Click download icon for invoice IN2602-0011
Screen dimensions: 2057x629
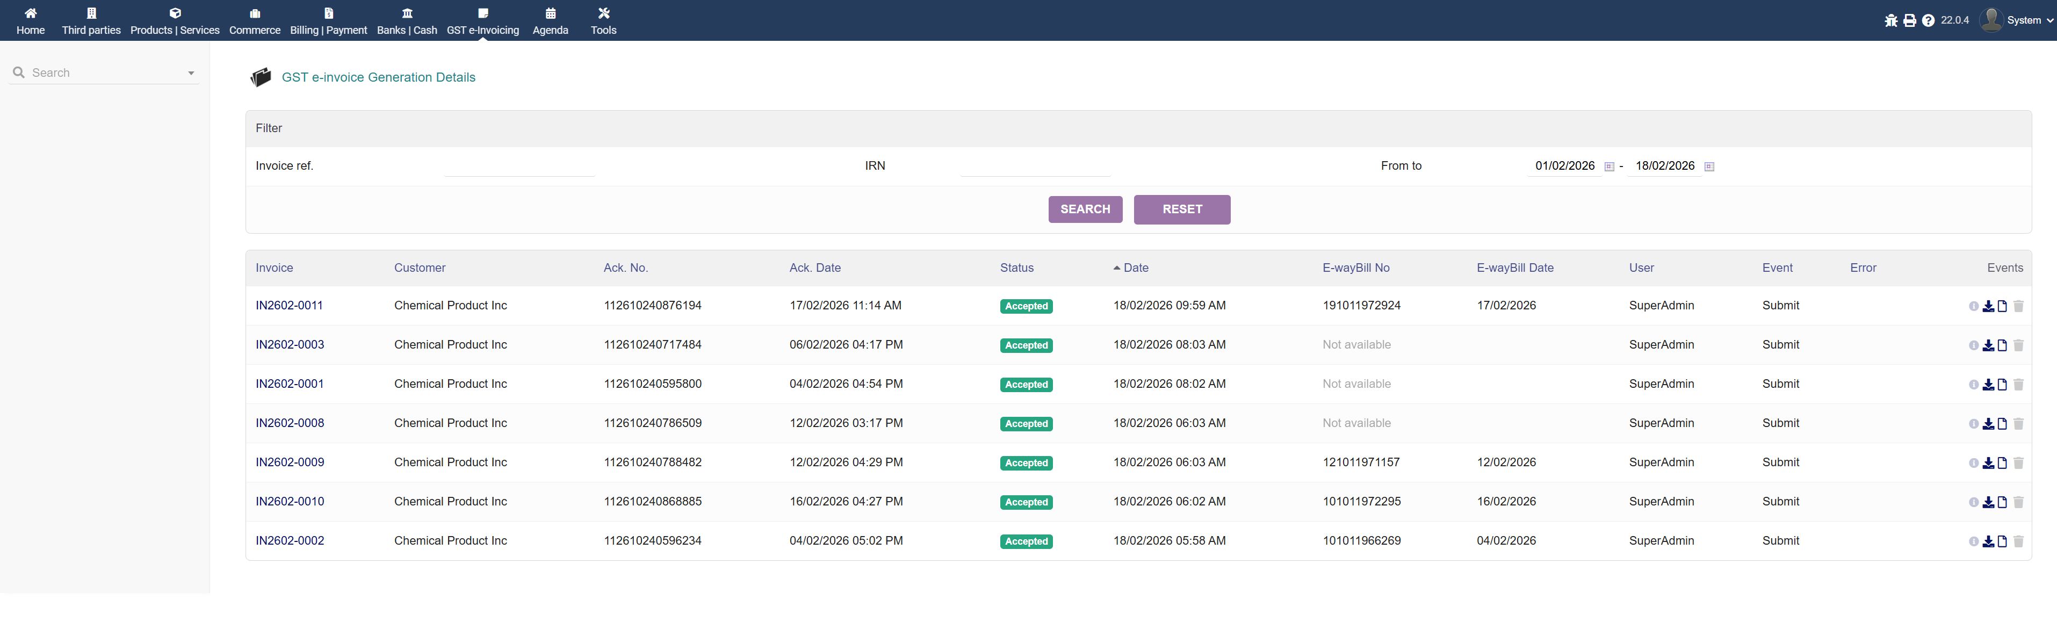pos(1988,307)
